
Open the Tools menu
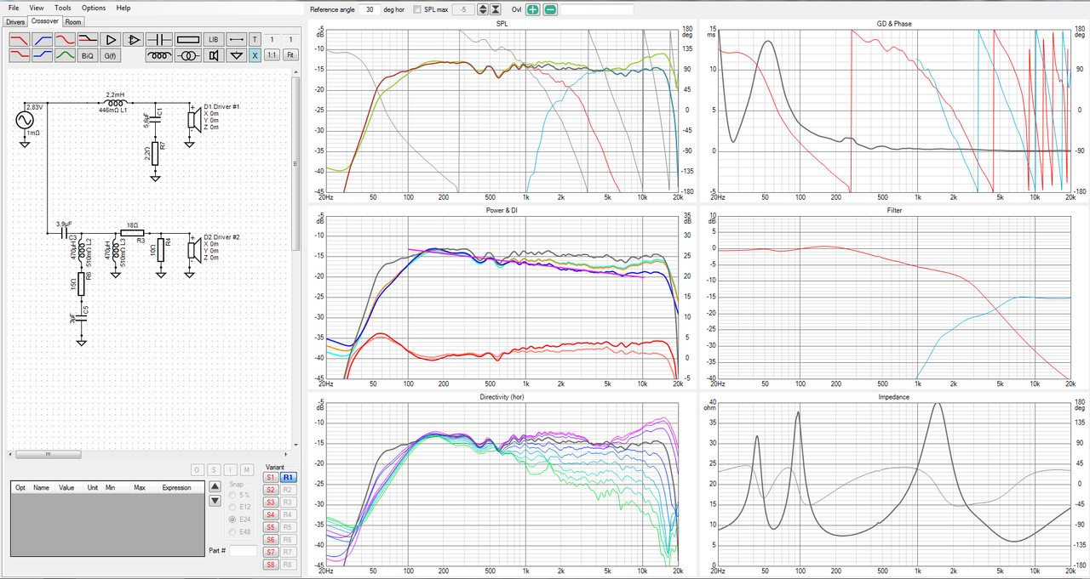tap(63, 8)
